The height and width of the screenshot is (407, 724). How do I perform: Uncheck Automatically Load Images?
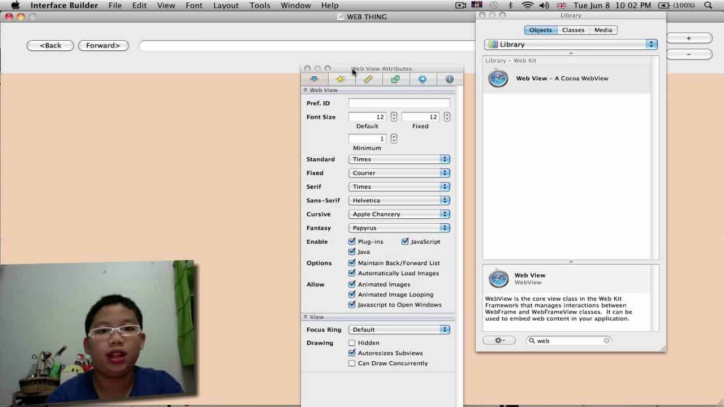352,273
